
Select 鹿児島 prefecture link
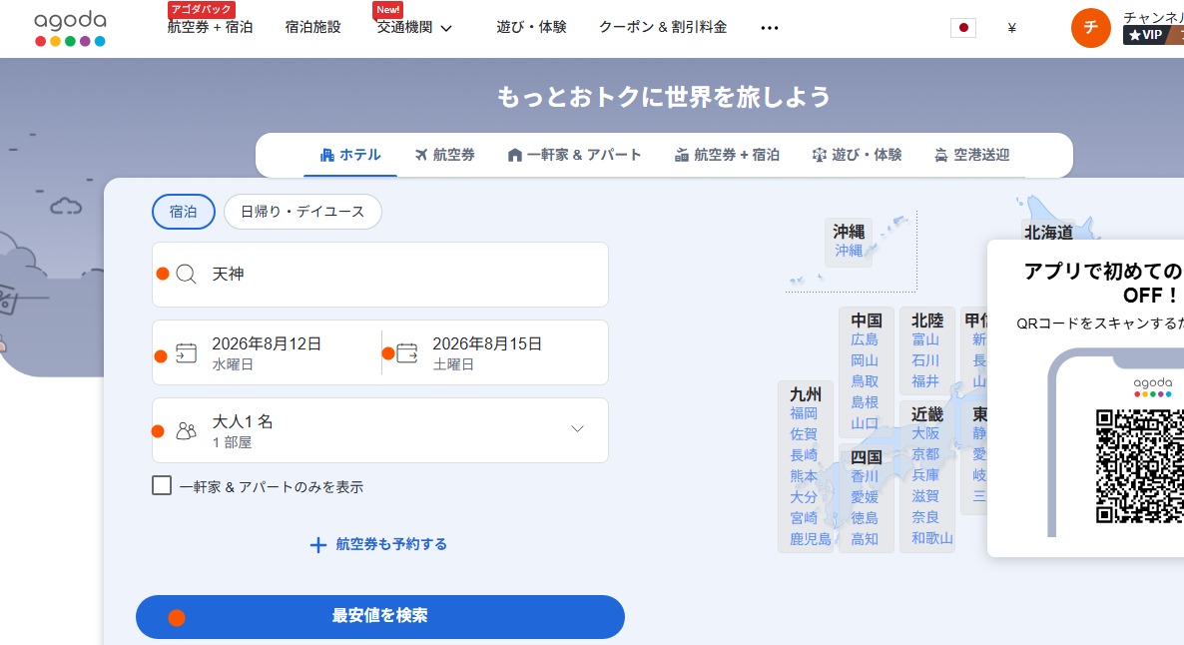coord(811,539)
